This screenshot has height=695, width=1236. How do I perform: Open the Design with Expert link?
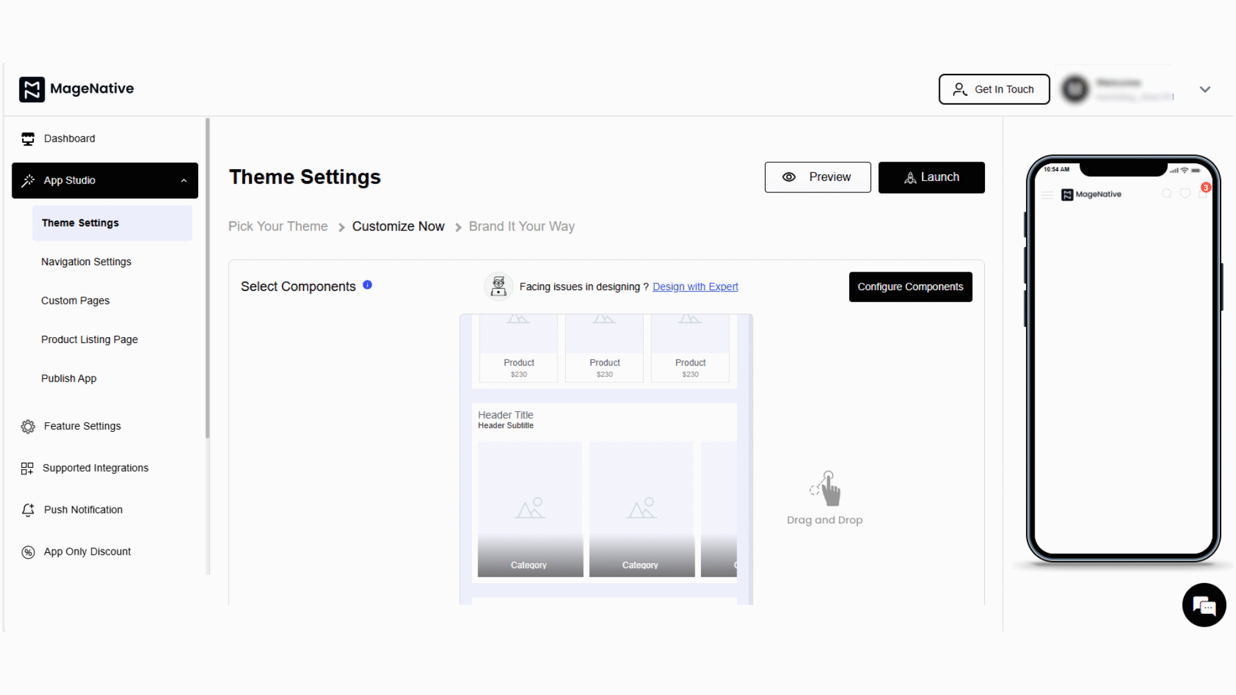[x=695, y=286]
